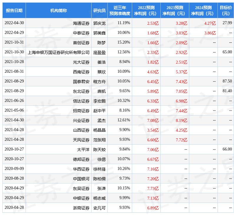Click the 目标价 column header
This screenshot has height=215, width=234.
click(x=225, y=11)
